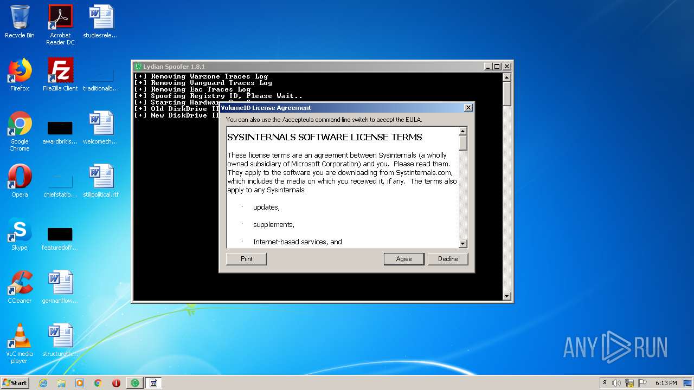Click 'SYSINTERNALS SOFTWARE LICENSE TERMS' heading
Image resolution: width=694 pixels, height=390 pixels.
point(324,138)
